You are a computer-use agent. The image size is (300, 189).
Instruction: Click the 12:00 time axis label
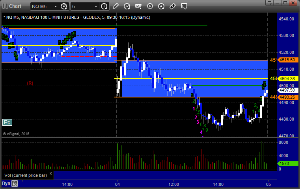click(x=174, y=184)
